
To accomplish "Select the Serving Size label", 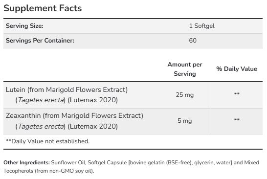I will click(x=24, y=26).
